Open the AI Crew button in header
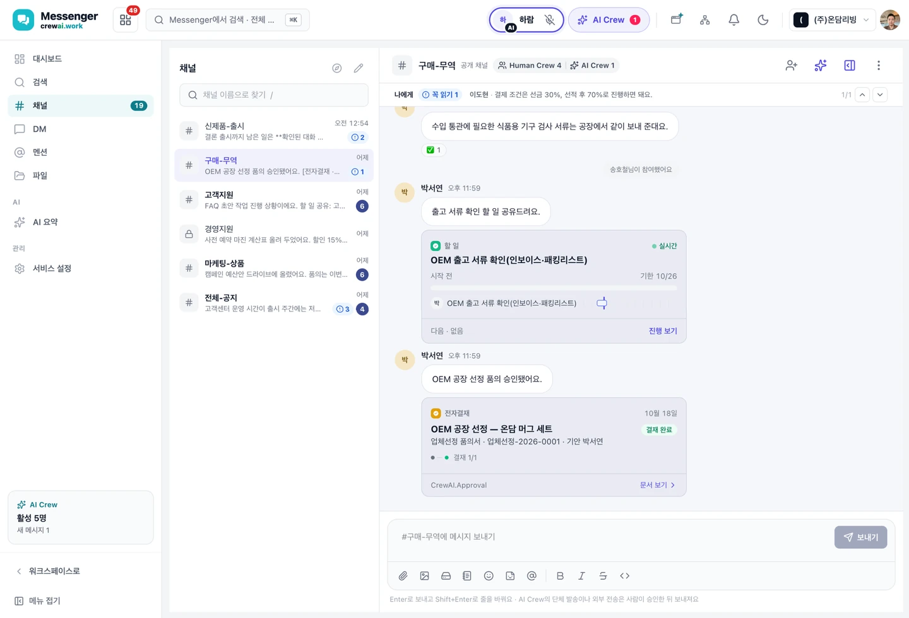Image resolution: width=909 pixels, height=618 pixels. pyautogui.click(x=609, y=20)
